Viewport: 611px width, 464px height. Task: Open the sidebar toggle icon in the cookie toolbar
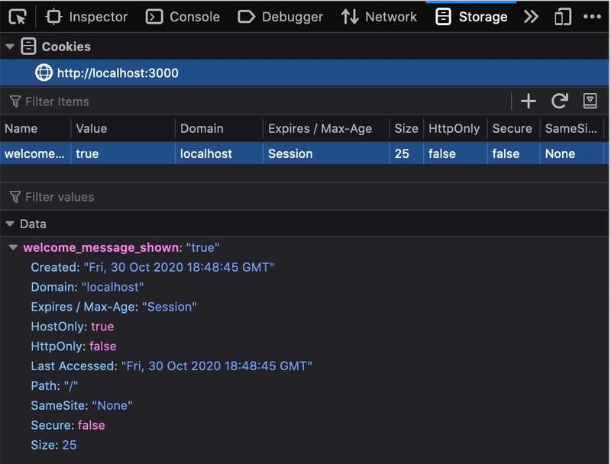(x=590, y=101)
